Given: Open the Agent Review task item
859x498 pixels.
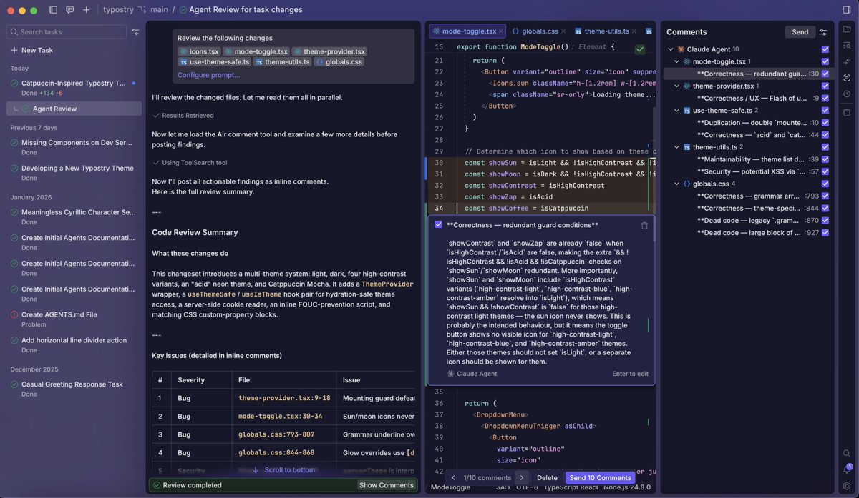Looking at the screenshot, I should (x=74, y=109).
